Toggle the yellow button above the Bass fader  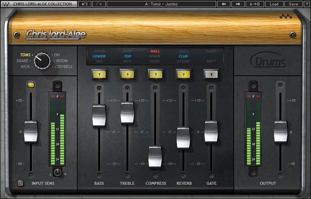(x=99, y=74)
